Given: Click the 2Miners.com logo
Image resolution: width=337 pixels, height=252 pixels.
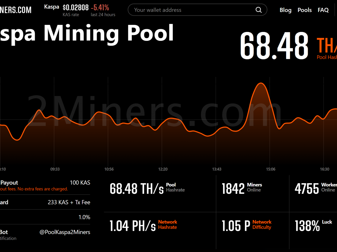Looking at the screenshot, I should coord(15,10).
